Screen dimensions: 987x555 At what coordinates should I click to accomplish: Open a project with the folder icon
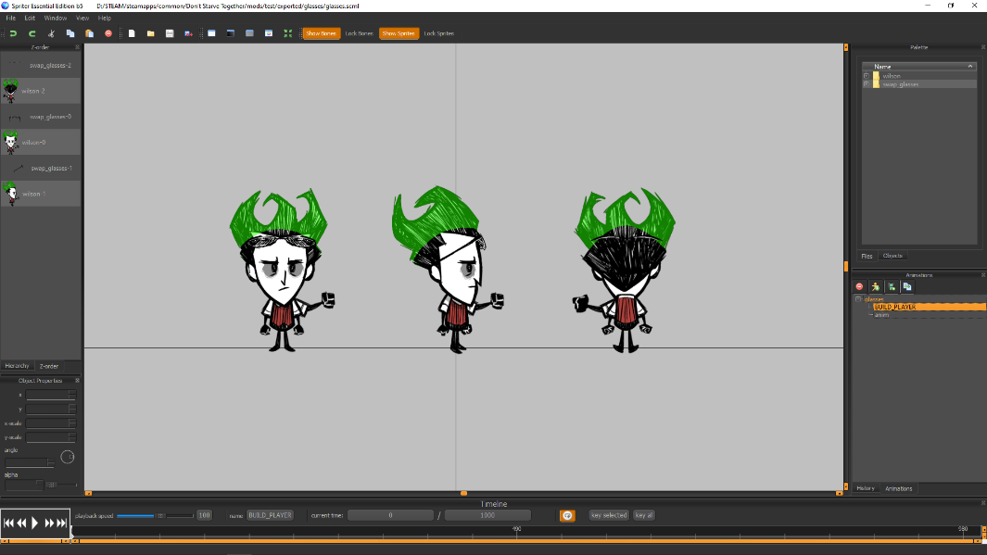coord(150,33)
